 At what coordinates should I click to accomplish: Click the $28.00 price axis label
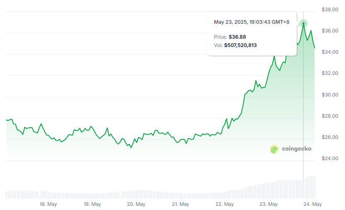pyautogui.click(x=330, y=116)
